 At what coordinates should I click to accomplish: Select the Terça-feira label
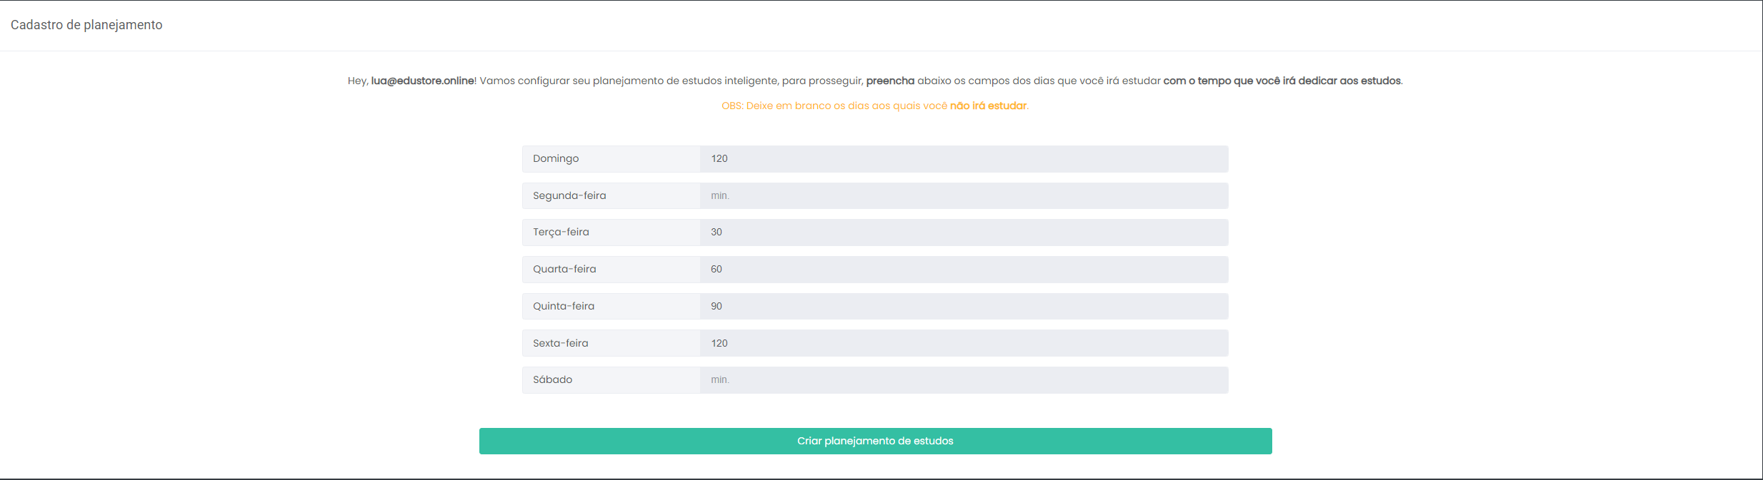pos(561,233)
